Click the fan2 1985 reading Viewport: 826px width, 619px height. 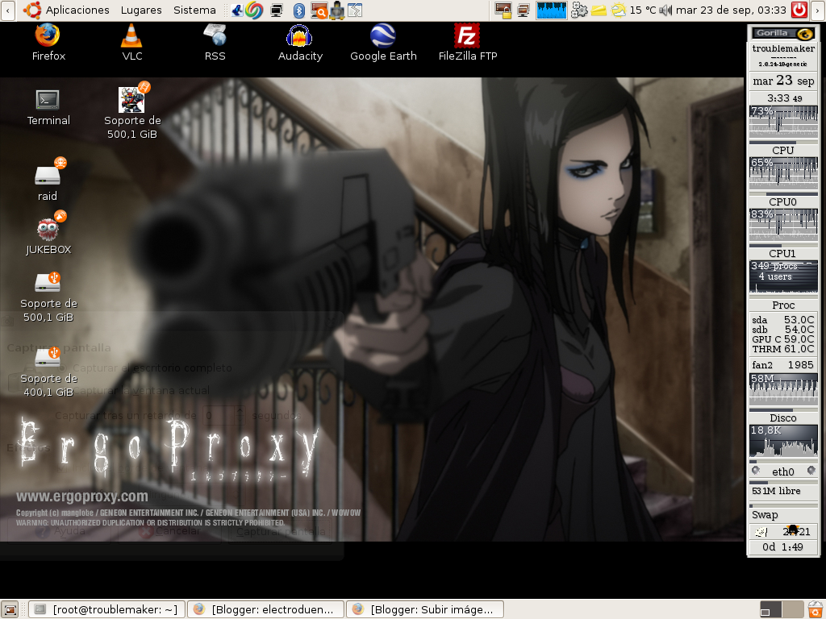coord(783,365)
